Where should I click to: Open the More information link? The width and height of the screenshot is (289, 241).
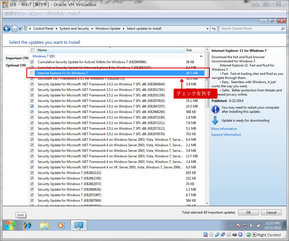coord(224,129)
